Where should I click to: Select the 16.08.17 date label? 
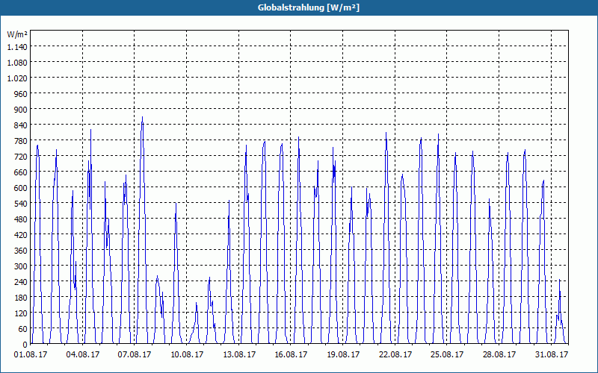(291, 355)
